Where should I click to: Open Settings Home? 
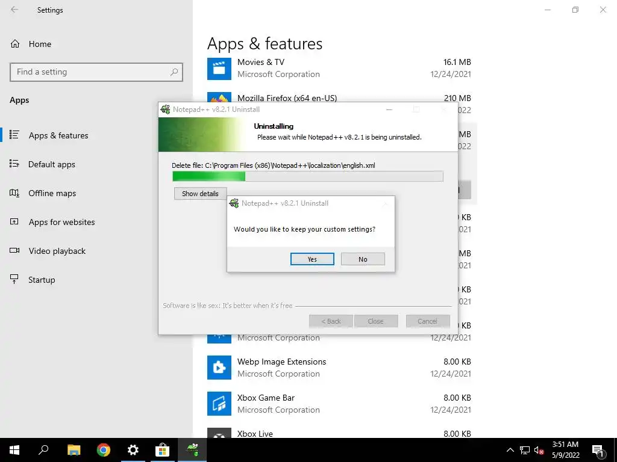point(40,44)
